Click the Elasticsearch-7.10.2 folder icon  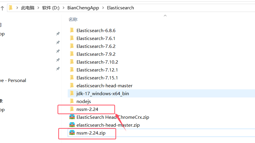point(72,62)
